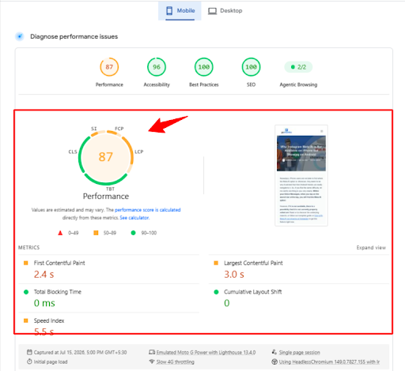Click the Total Blocking Time metric label
The height and width of the screenshot is (371, 405).
(x=58, y=292)
